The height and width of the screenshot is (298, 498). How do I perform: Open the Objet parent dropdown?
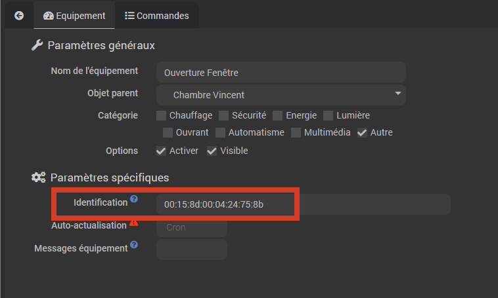pos(281,95)
